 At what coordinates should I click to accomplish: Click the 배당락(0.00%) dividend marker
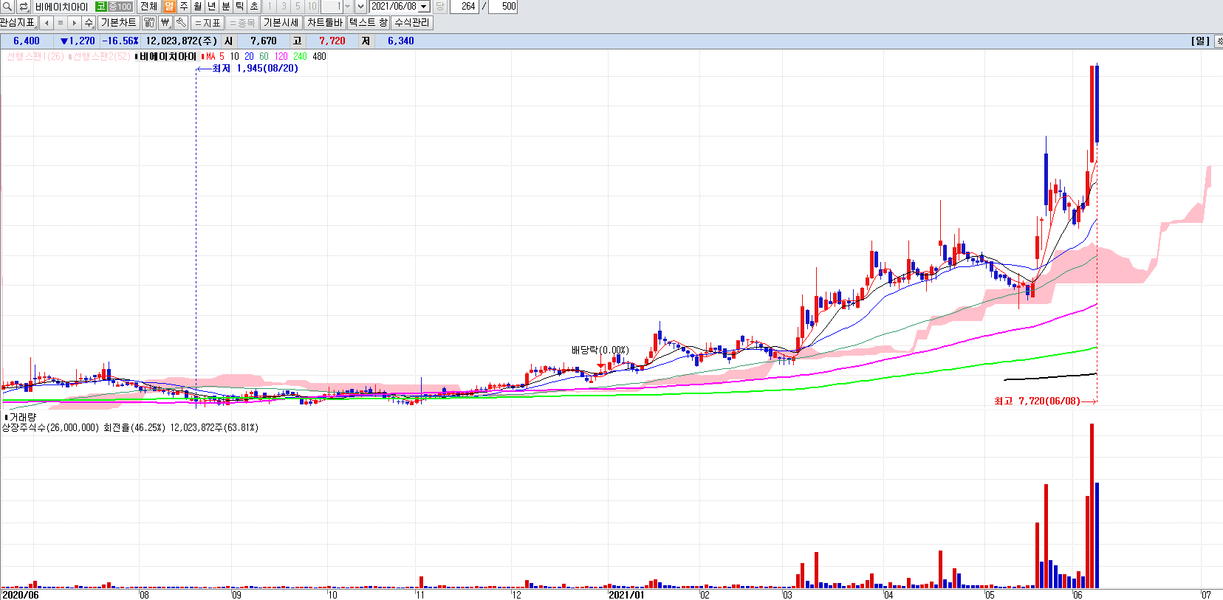tap(600, 350)
